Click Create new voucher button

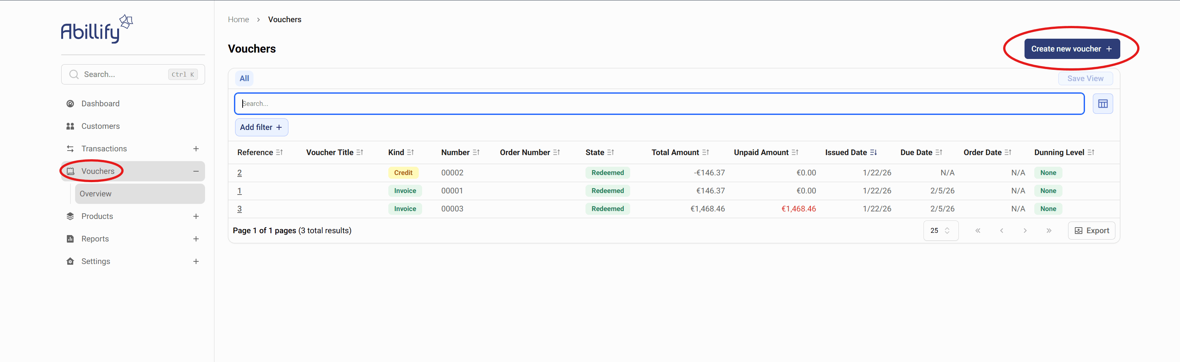point(1071,48)
